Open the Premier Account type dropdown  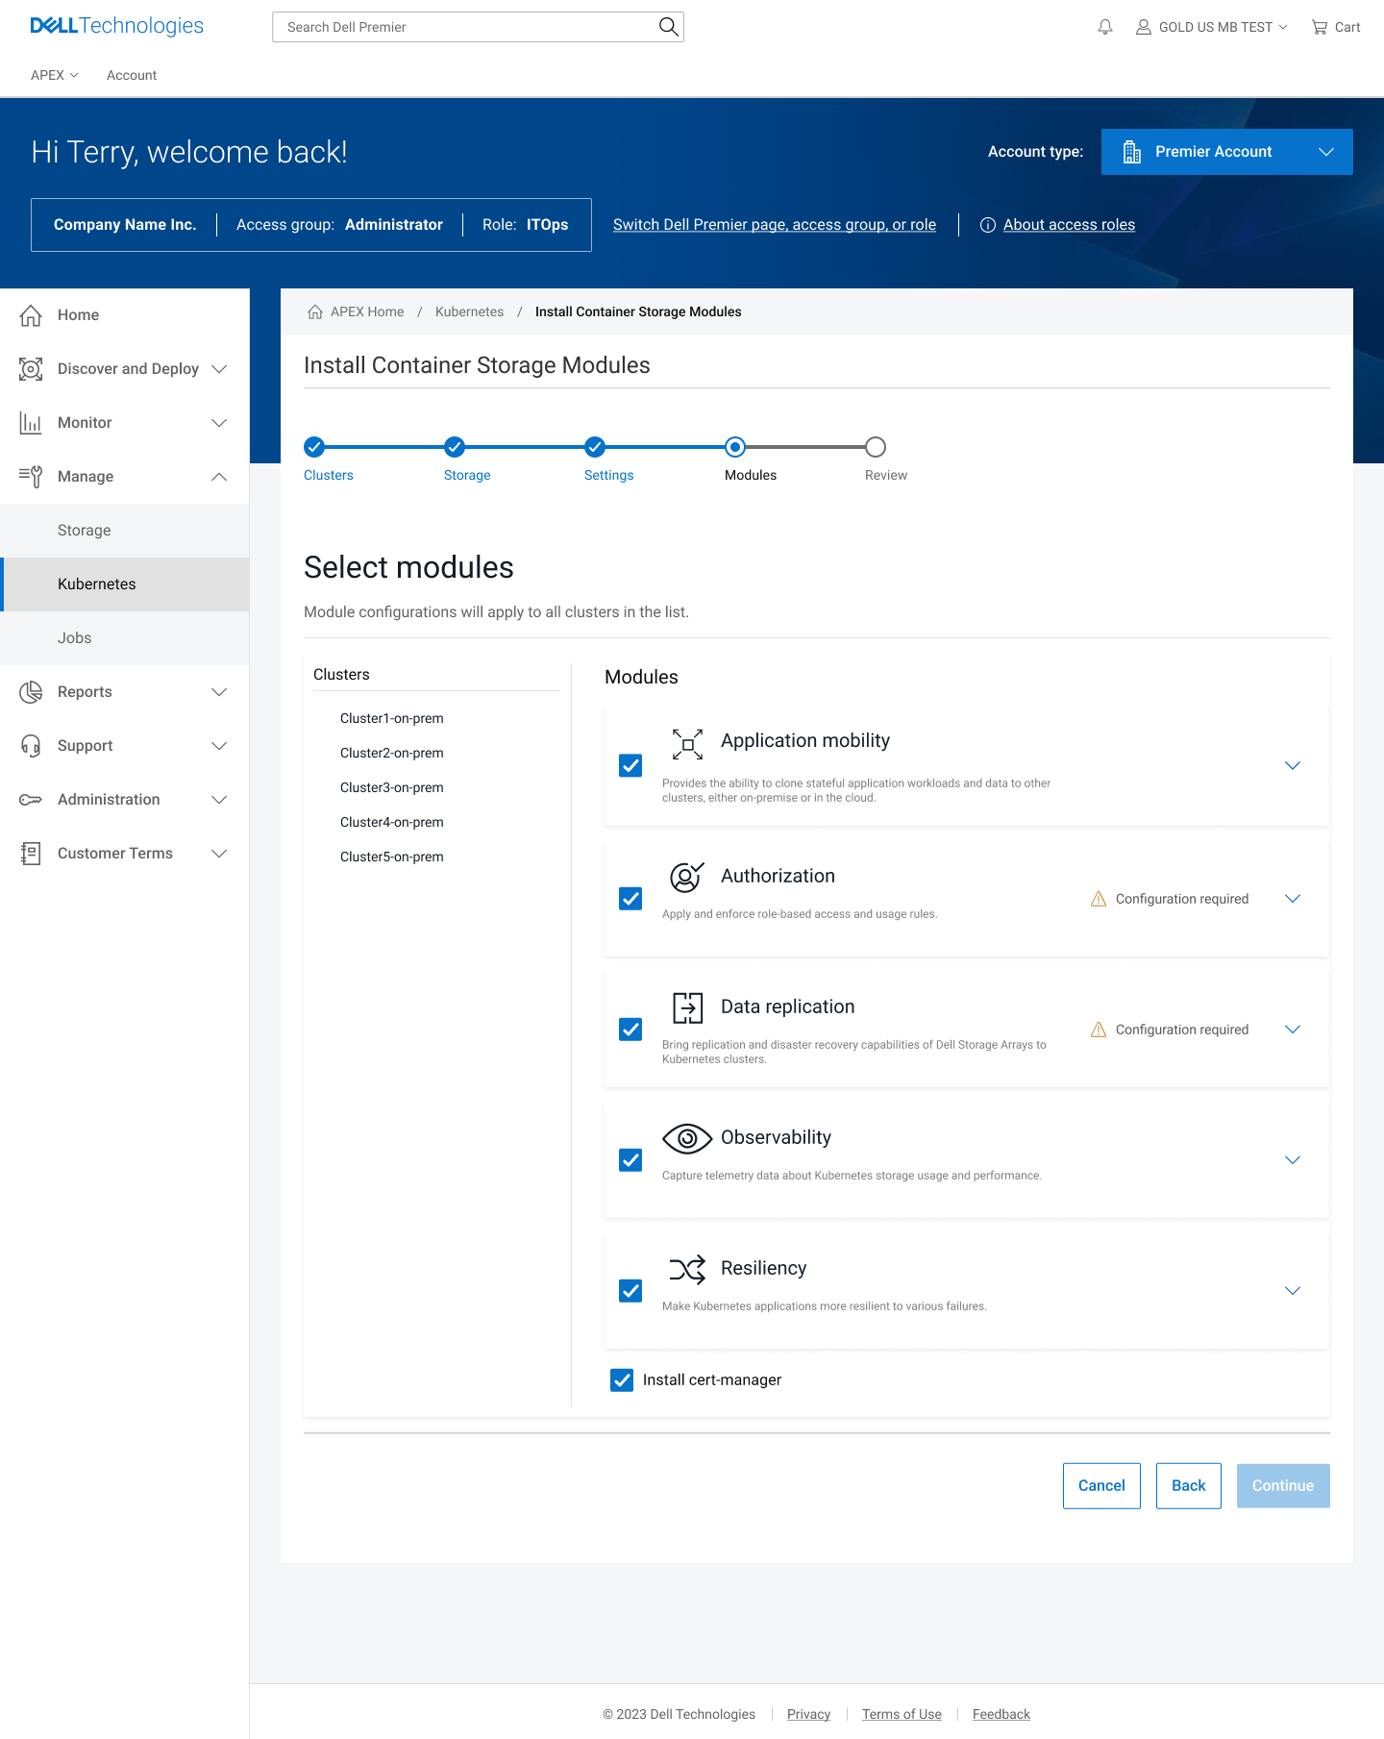[x=1227, y=152]
